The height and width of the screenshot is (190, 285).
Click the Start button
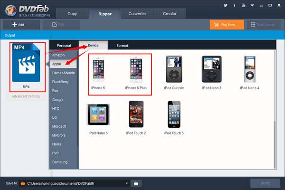tap(265, 183)
